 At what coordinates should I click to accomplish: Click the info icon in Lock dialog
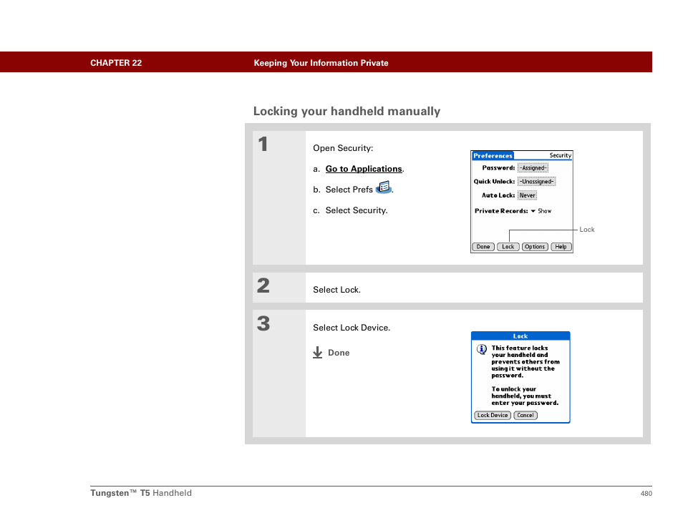pos(482,349)
